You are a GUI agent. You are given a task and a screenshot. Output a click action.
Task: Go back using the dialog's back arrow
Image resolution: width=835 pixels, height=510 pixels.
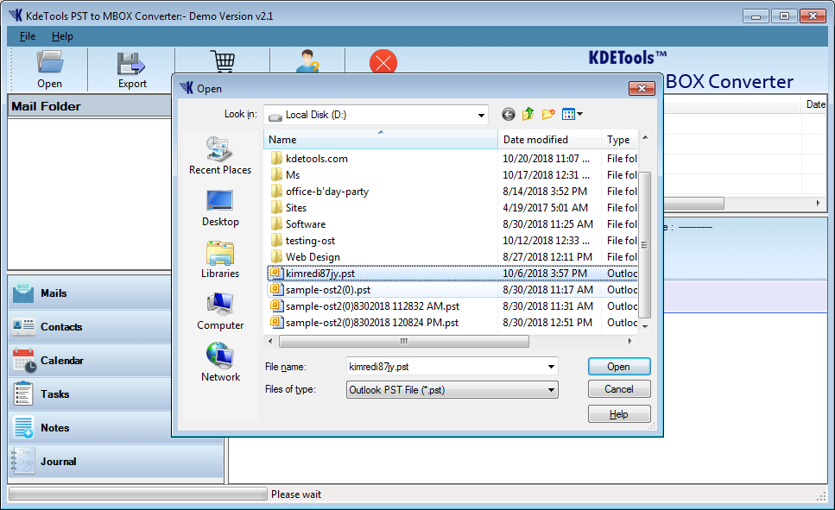(508, 114)
